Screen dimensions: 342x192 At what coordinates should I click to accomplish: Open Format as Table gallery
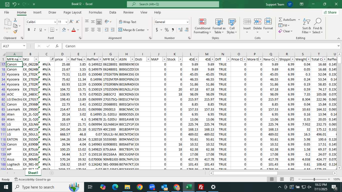coord(219,26)
